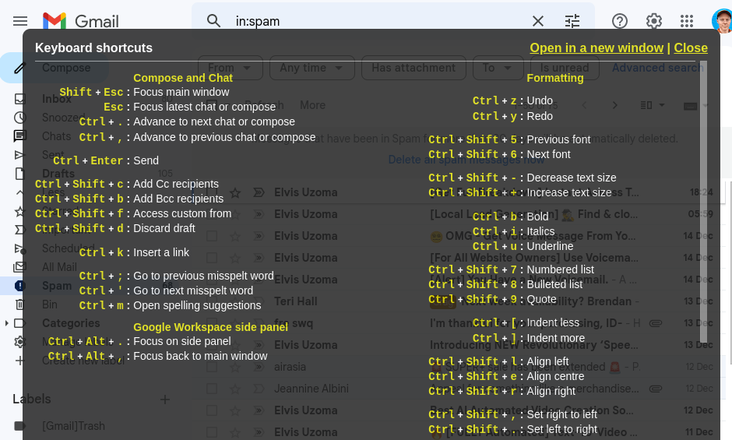Open the From filter dropdown
The height and width of the screenshot is (440, 732).
coord(231,69)
